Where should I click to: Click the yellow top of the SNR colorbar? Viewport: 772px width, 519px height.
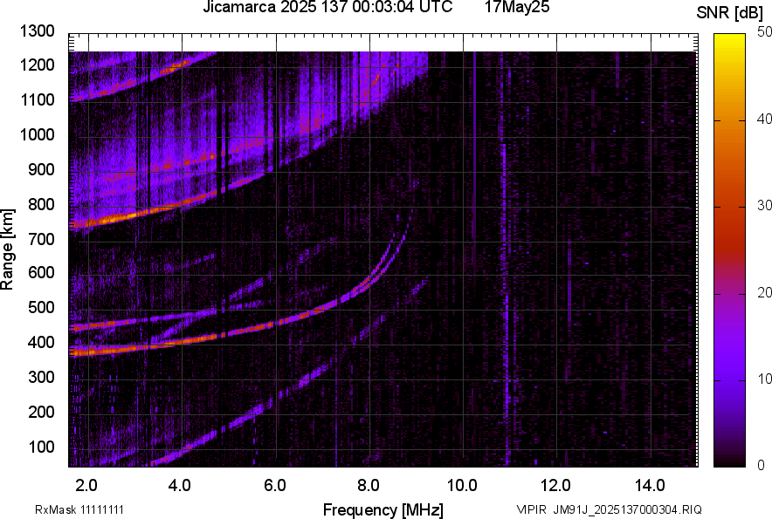point(730,39)
